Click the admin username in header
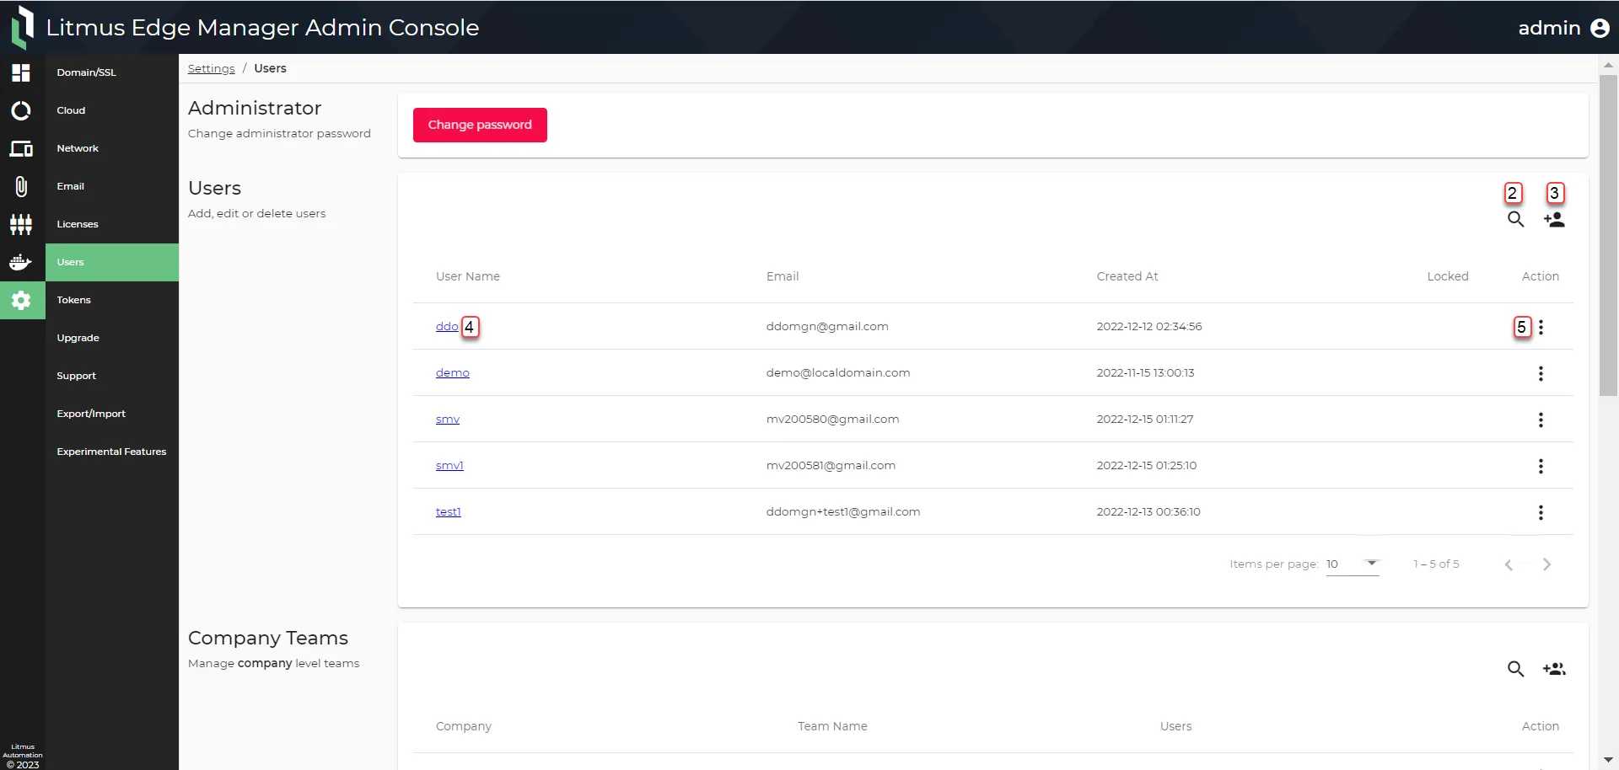This screenshot has width=1619, height=770. point(1549,28)
